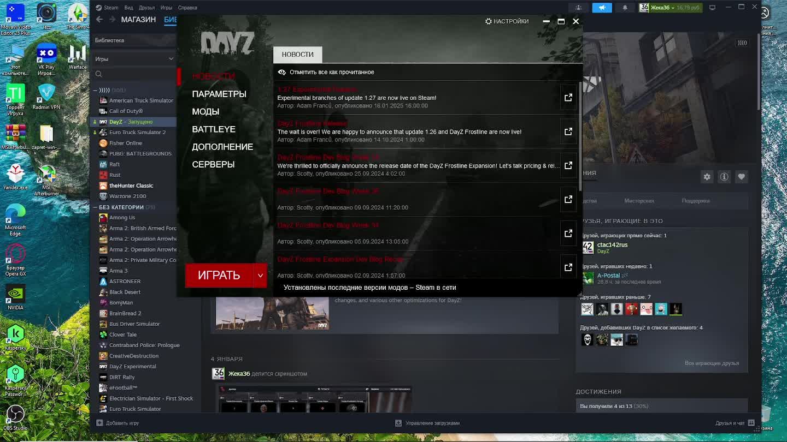Open the Жека36 screenshot thumbnail
This screenshot has height=442, width=787.
pyautogui.click(x=314, y=399)
